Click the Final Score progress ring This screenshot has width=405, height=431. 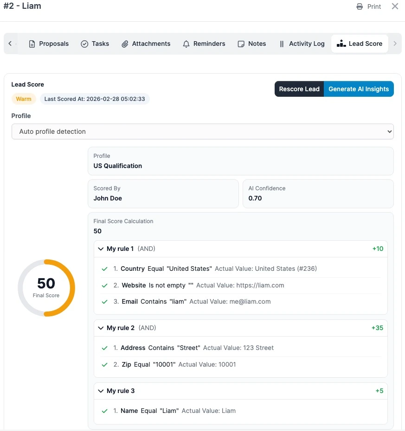(46, 288)
